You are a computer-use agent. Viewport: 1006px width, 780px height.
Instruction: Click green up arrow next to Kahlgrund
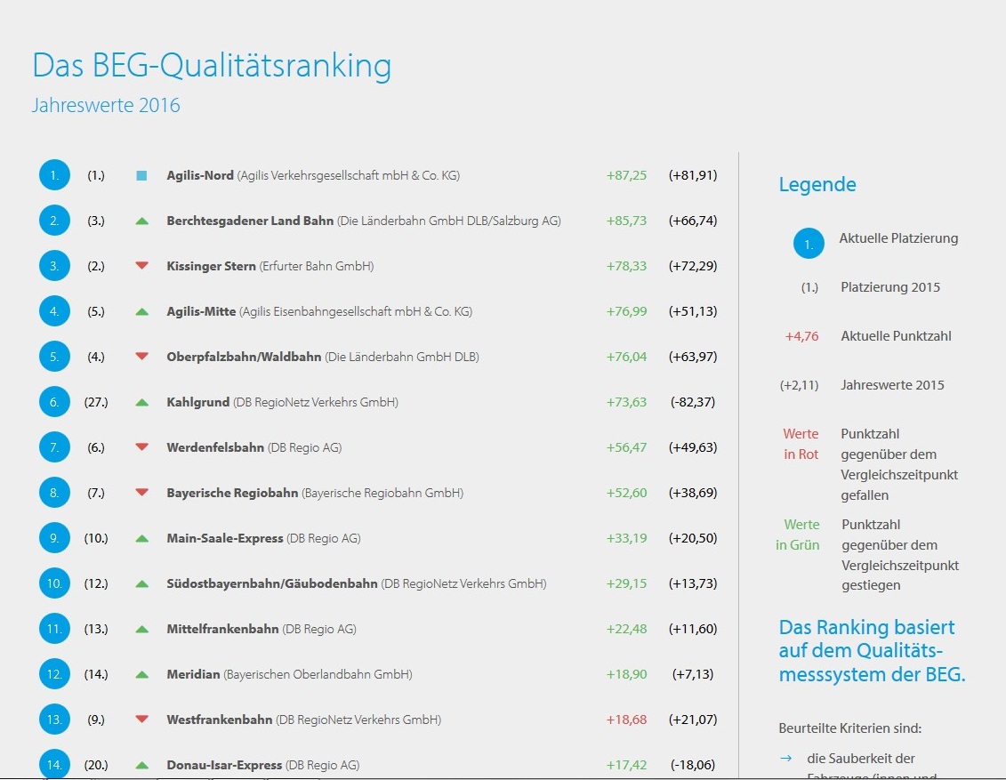[x=142, y=403]
